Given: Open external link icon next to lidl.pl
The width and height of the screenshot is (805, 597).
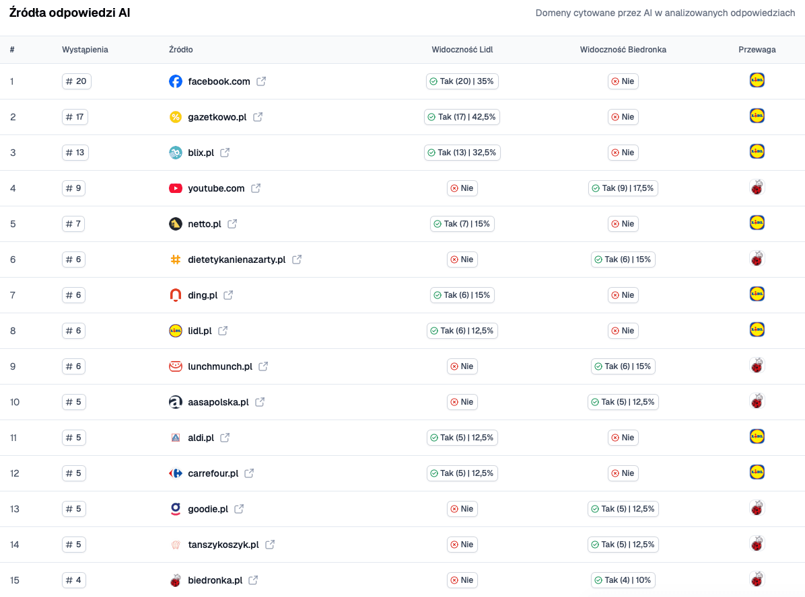Looking at the screenshot, I should click(223, 331).
